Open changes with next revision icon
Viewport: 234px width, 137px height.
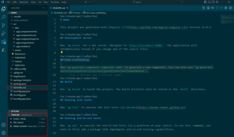click(x=222, y=8)
